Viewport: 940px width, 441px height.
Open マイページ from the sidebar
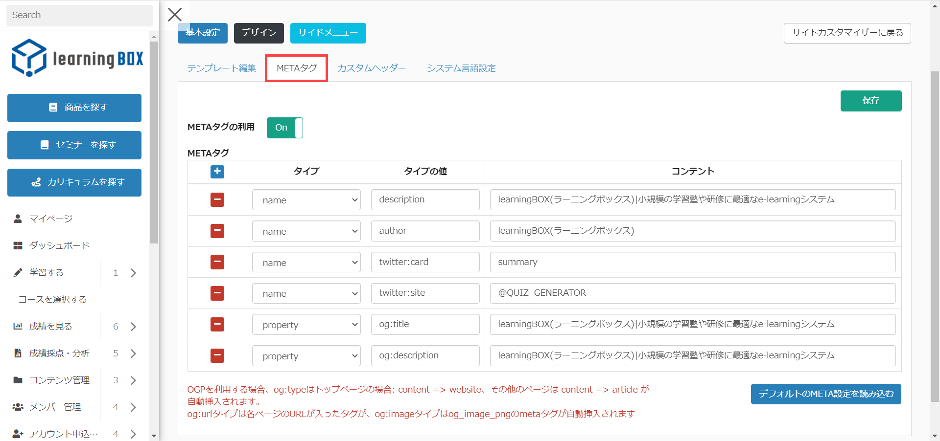50,219
